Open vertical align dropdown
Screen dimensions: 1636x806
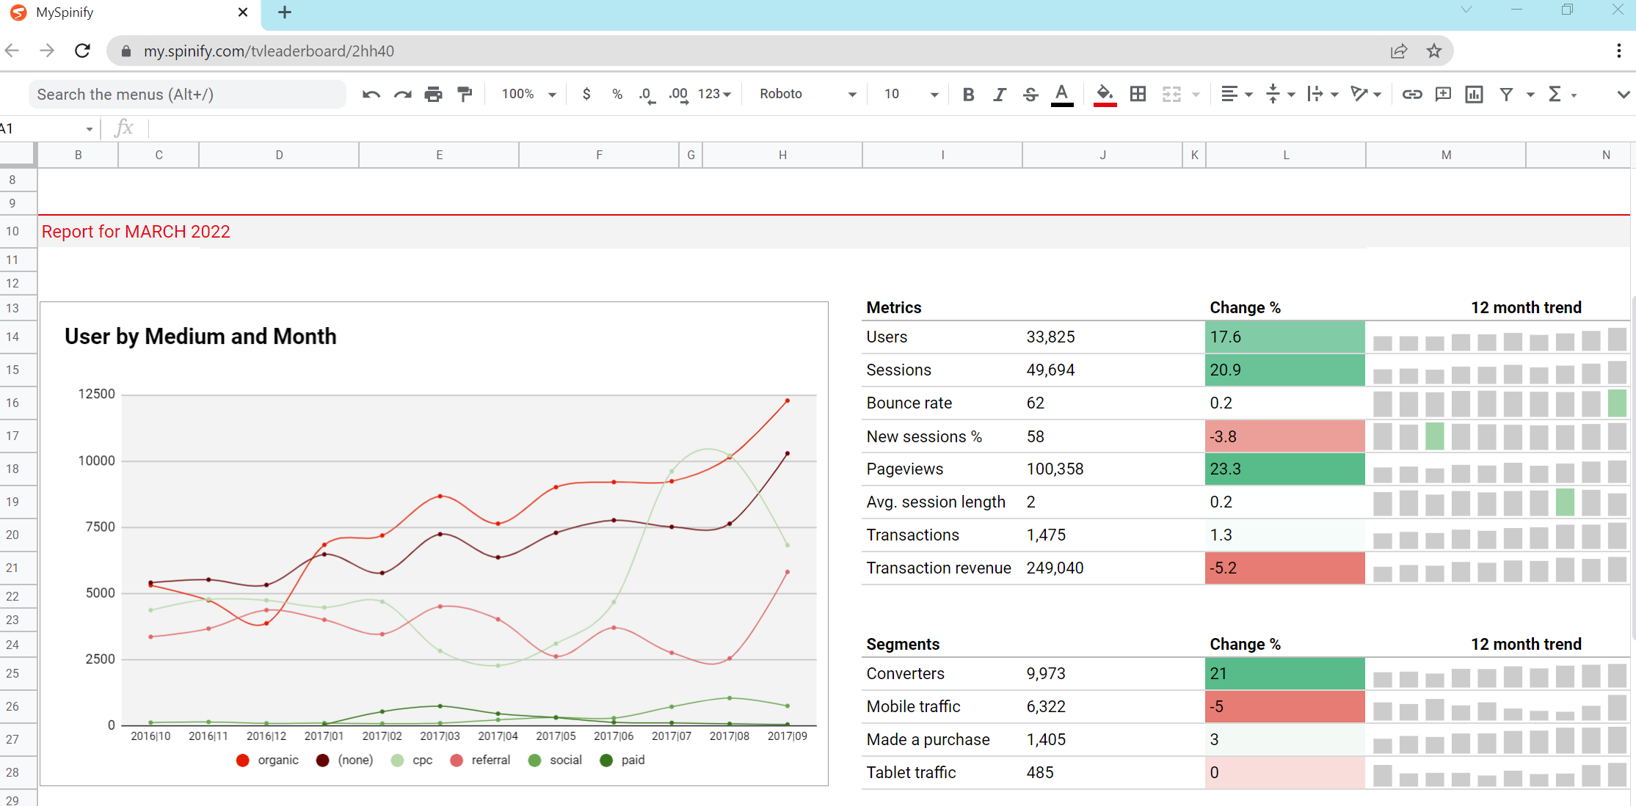tap(1280, 94)
